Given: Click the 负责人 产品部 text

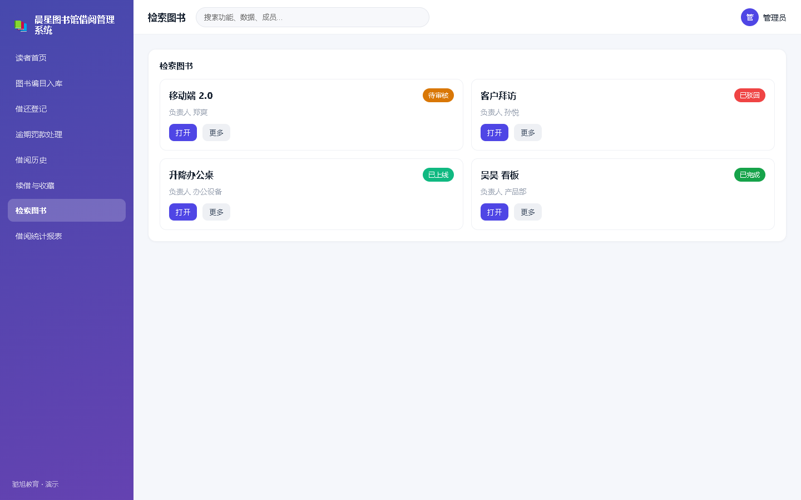Looking at the screenshot, I should click(x=503, y=192).
